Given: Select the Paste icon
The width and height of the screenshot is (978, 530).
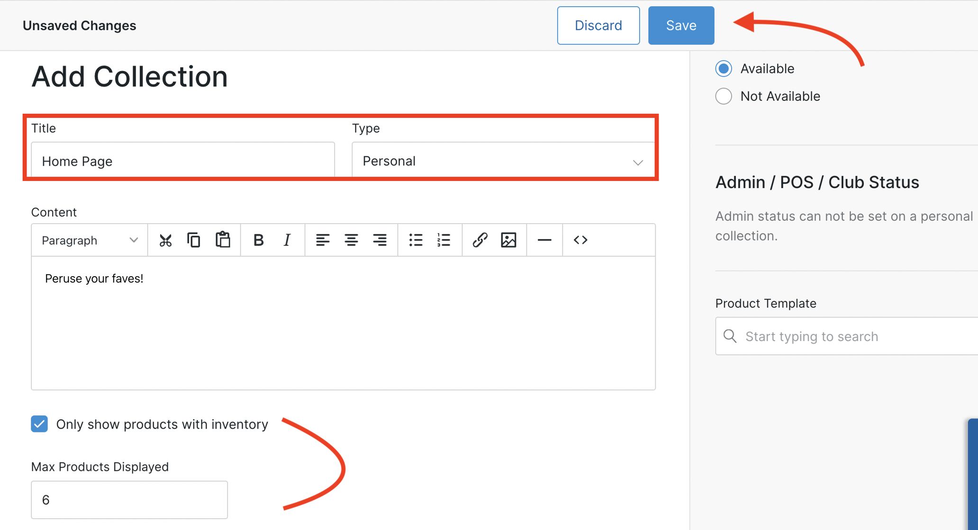Looking at the screenshot, I should click(223, 240).
